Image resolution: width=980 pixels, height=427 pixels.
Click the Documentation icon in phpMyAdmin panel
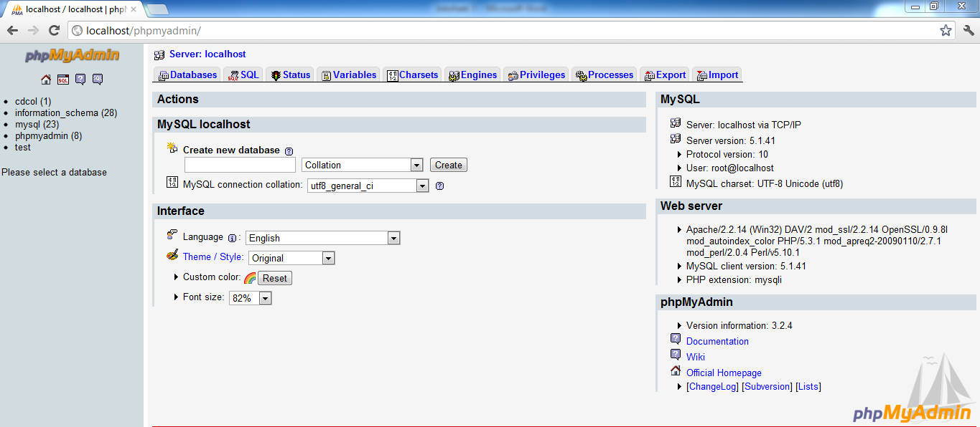coord(676,339)
